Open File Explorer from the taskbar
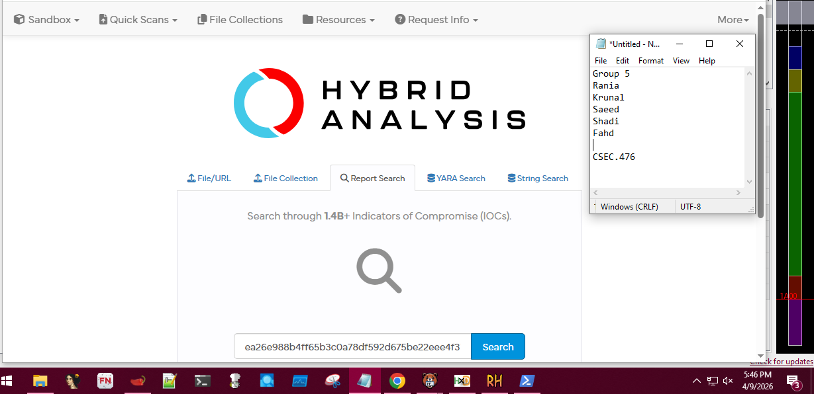Image resolution: width=814 pixels, height=394 pixels. [x=40, y=381]
